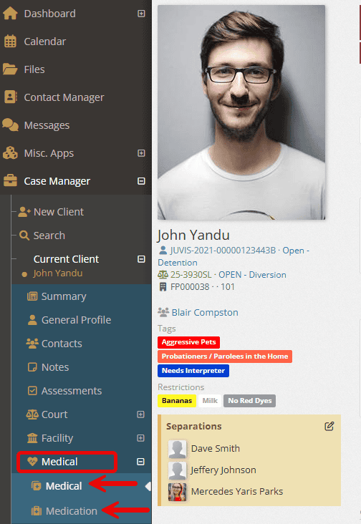Click the New Client add-user icon
This screenshot has height=524, width=361.
(24, 212)
